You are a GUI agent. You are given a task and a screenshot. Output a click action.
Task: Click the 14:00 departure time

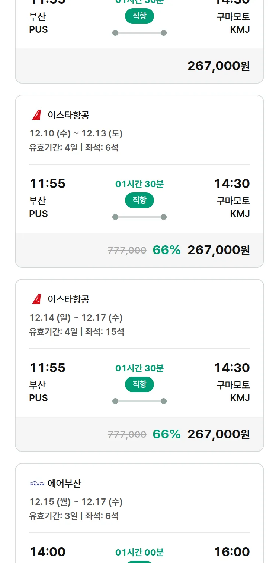point(48,552)
